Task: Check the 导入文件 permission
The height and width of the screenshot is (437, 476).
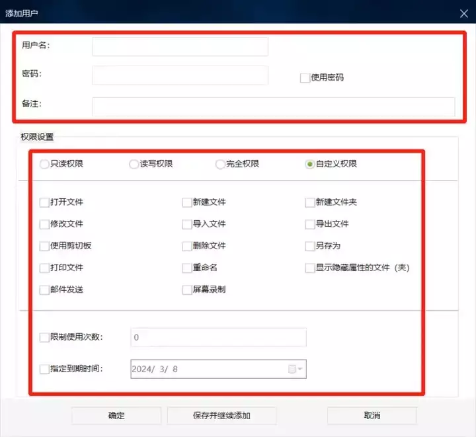Action: (186, 224)
